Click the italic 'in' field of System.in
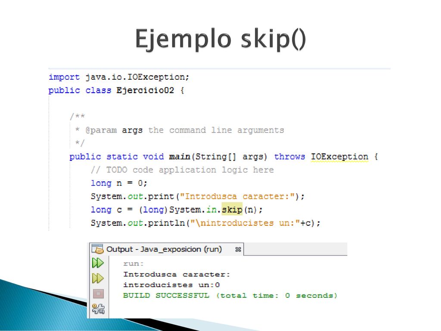Screen dimensions: 441x331 pyautogui.click(x=211, y=210)
